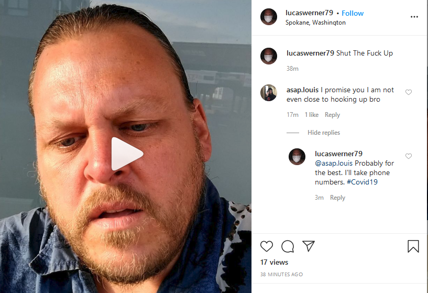Collapse the thread with Hide replies

(x=323, y=133)
